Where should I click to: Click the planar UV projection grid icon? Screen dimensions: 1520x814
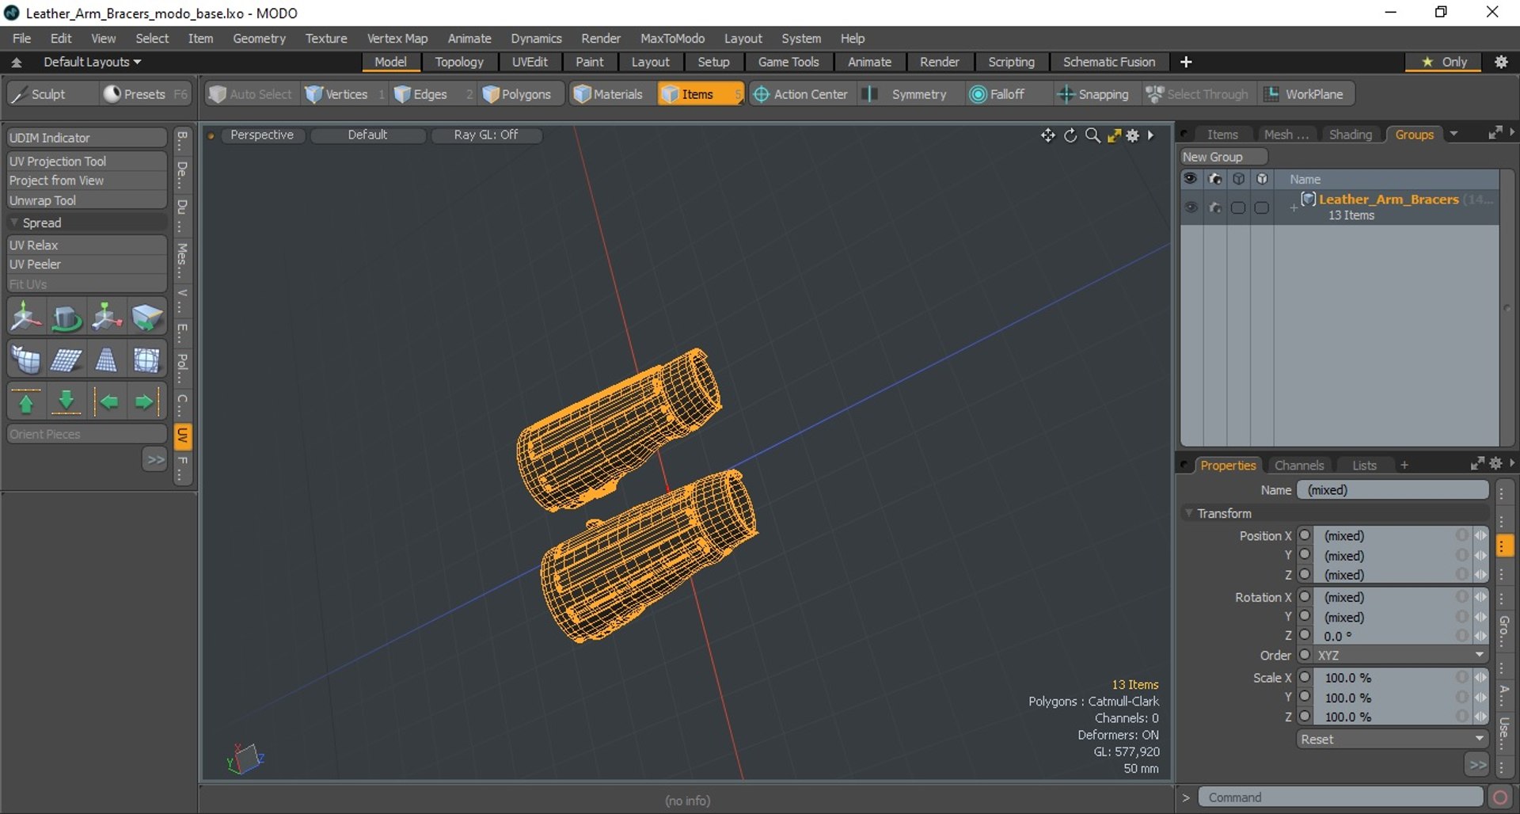click(66, 361)
